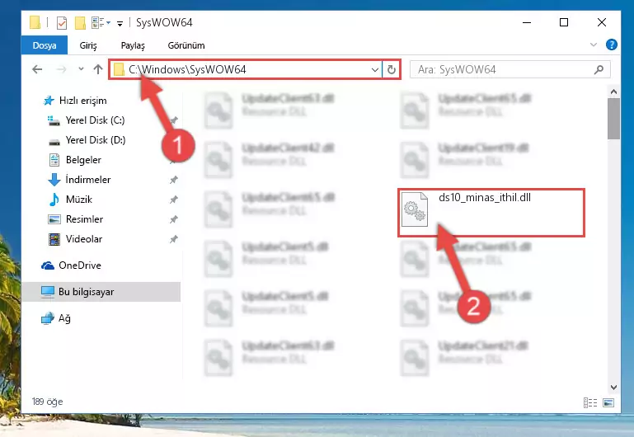Select Hızlı erişim in the navigation pane
Screen dimensions: 634x437
coord(82,101)
